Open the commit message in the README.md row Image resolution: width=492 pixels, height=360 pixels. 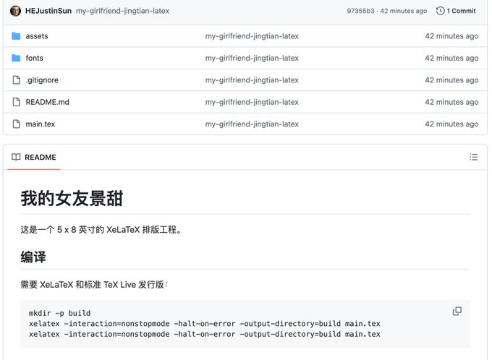click(x=252, y=102)
